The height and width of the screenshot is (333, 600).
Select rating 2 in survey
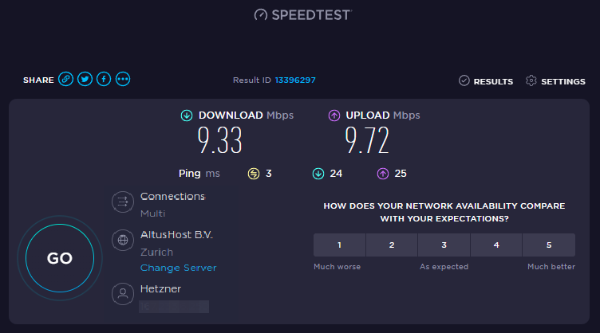(392, 245)
